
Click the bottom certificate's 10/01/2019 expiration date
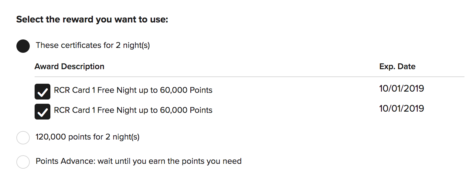pyautogui.click(x=401, y=109)
